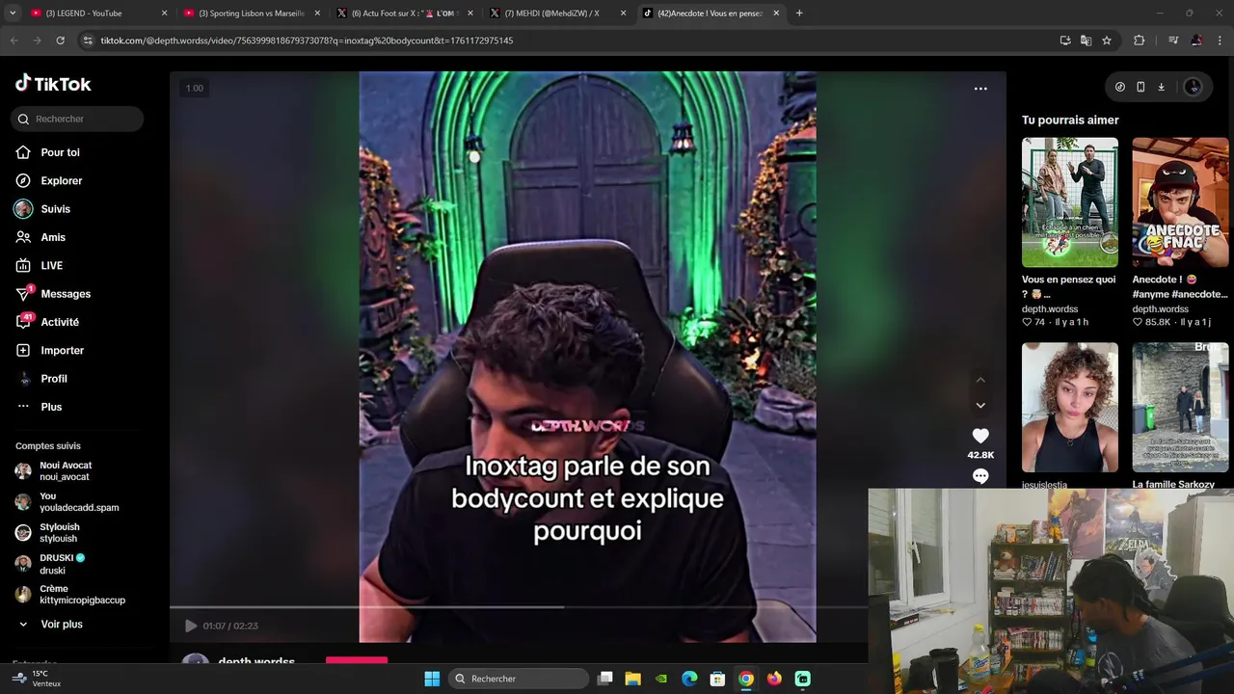The width and height of the screenshot is (1234, 694).
Task: Open Stylouish followed account
Action: (60, 533)
